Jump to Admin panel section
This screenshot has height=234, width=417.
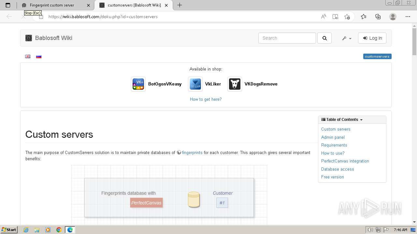tap(333, 137)
